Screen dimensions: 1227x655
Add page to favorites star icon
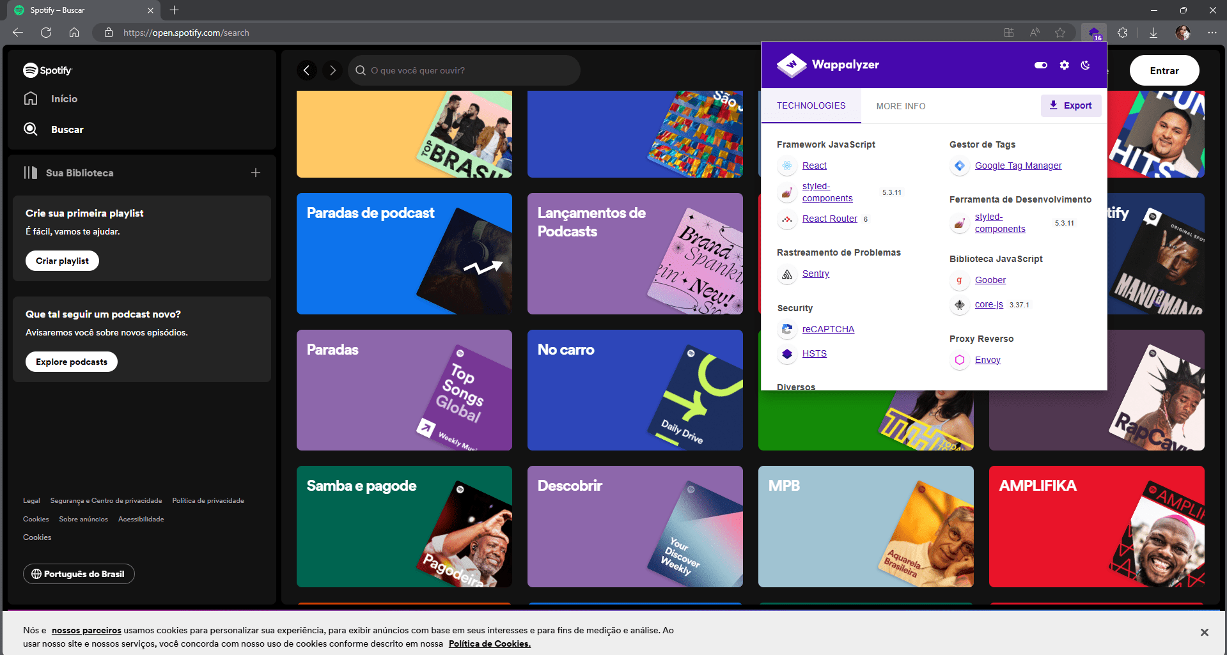1060,33
